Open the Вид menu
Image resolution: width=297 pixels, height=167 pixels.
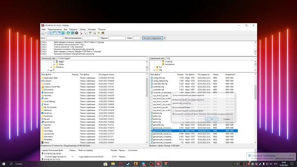pos(65,29)
